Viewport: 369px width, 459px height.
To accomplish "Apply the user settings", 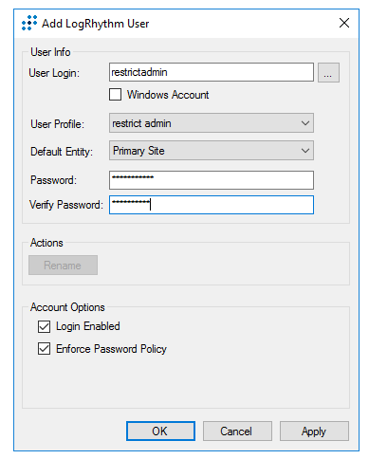I will [x=314, y=431].
